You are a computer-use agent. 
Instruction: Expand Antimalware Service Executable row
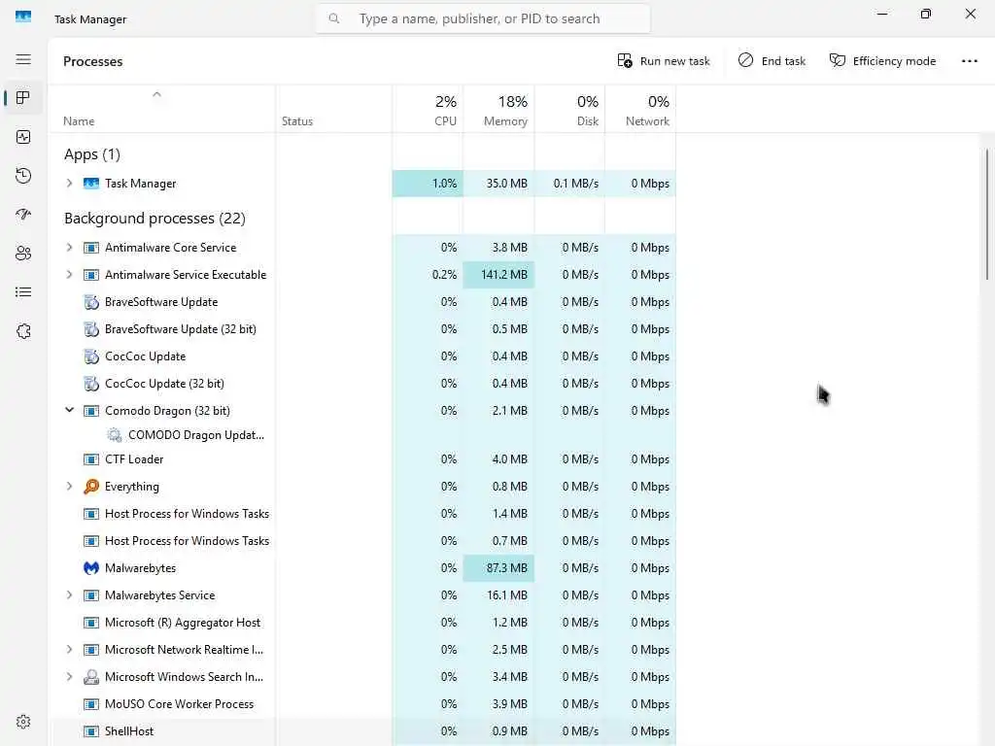tap(69, 275)
